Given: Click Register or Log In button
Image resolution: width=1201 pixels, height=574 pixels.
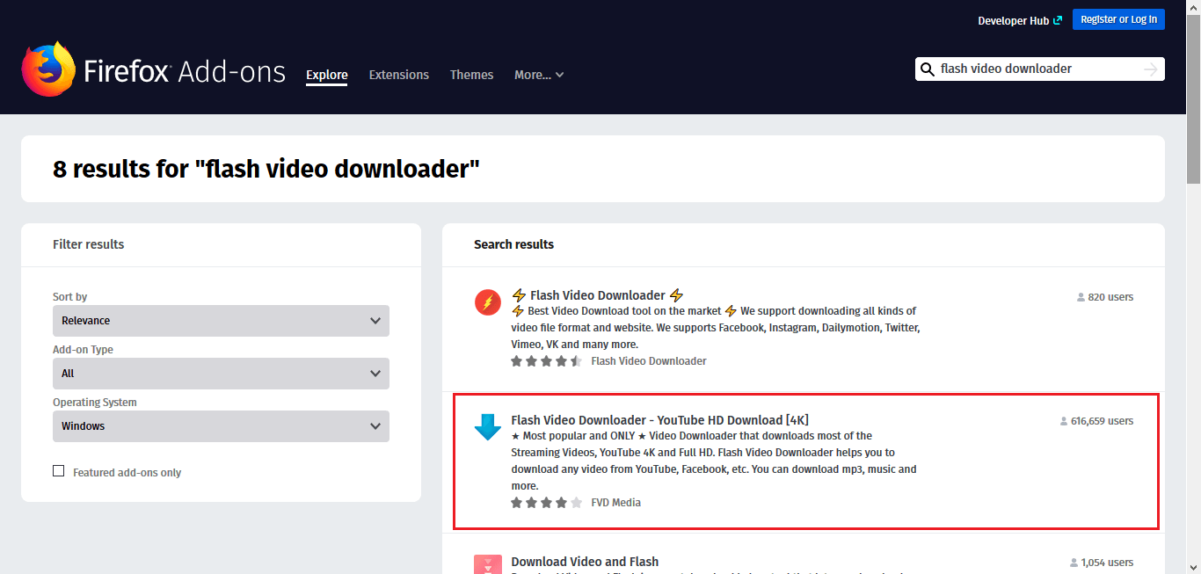Looking at the screenshot, I should (x=1118, y=19).
